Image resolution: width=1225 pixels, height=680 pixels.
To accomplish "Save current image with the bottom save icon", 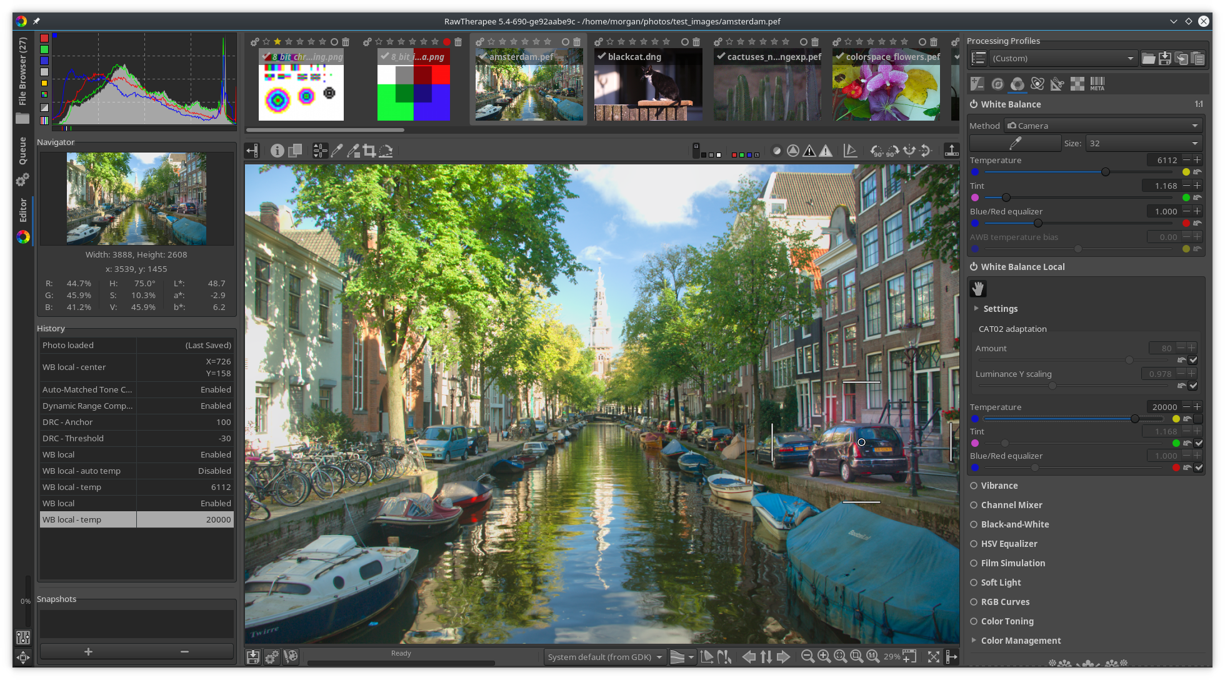I will [x=253, y=657].
